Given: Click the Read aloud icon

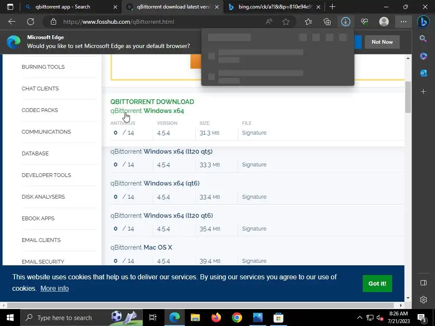Looking at the screenshot, I should point(269,22).
